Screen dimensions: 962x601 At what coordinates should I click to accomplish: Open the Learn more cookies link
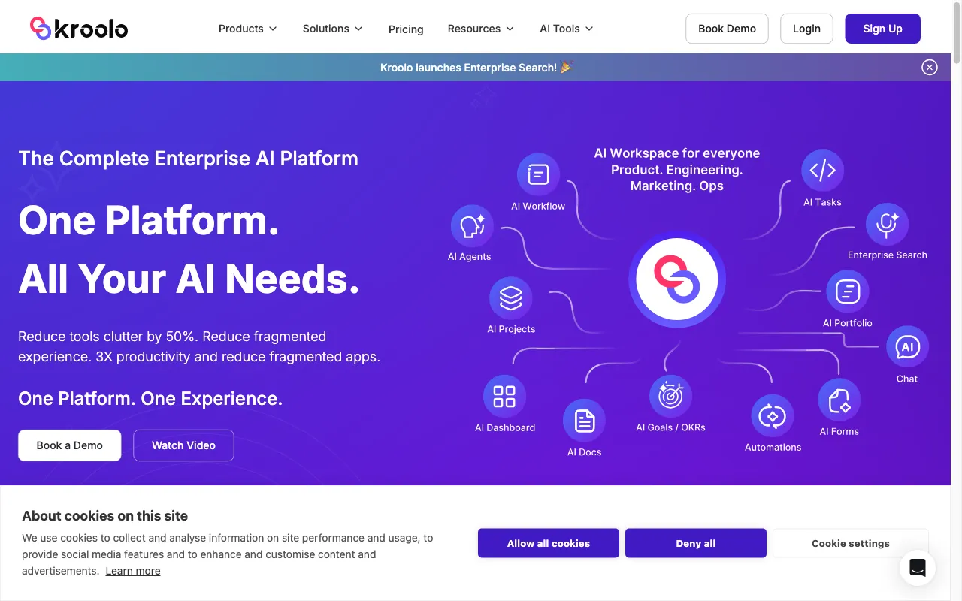click(x=133, y=571)
